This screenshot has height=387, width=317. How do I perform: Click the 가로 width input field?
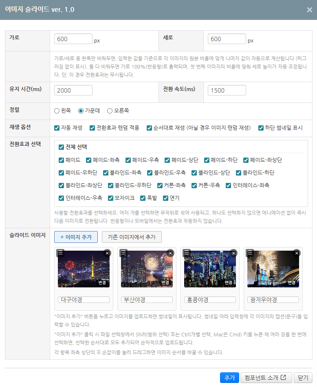click(73, 39)
